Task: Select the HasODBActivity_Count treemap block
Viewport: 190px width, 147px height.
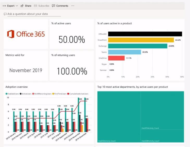Action: click(x=162, y=136)
